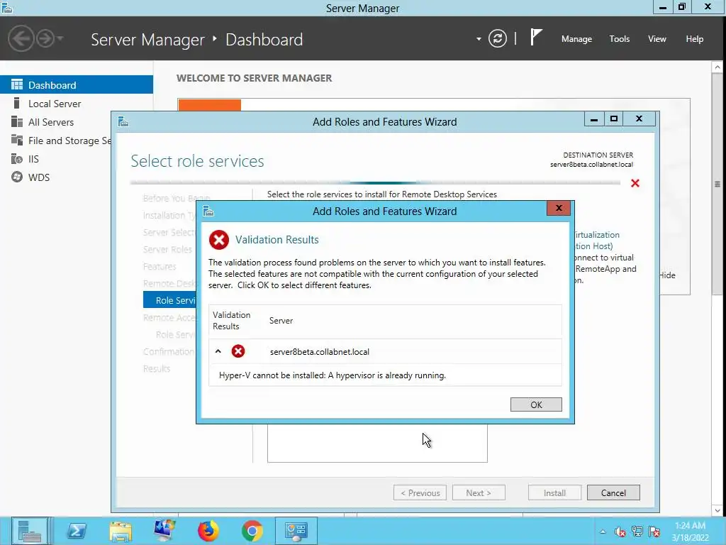Image resolution: width=726 pixels, height=545 pixels.
Task: Click the scroll up arrow in Server Manager
Action: tap(717, 67)
